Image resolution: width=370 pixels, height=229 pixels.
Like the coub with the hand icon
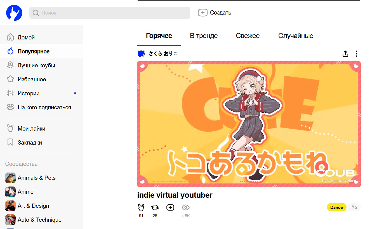click(x=141, y=207)
